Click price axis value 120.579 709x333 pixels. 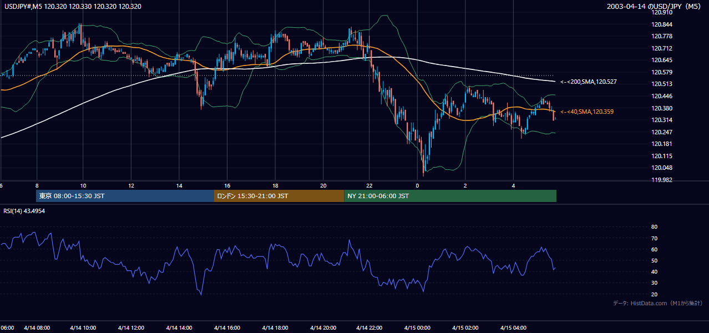(x=662, y=72)
